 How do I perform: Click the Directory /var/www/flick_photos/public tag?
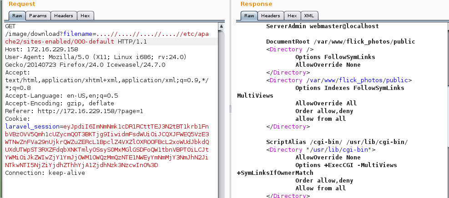pos(339,80)
